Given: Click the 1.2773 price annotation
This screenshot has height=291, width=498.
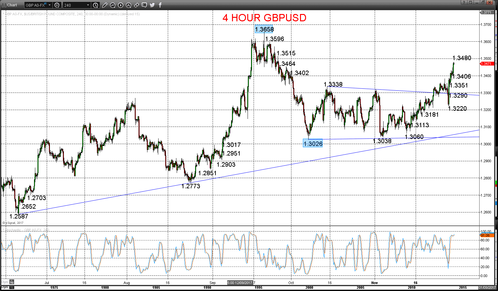Looking at the screenshot, I should click(x=191, y=186).
